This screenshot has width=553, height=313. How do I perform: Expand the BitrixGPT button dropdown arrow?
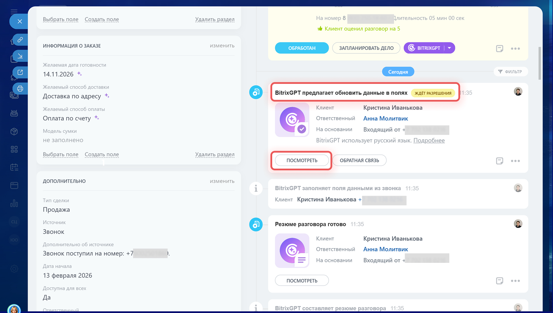[x=449, y=48]
